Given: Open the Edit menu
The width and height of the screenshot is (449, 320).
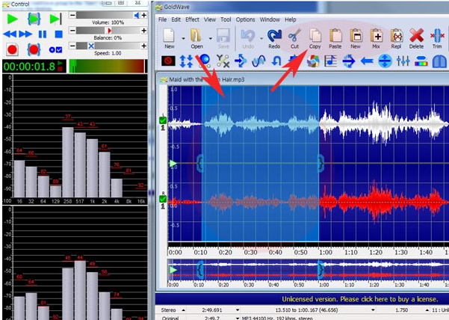Looking at the screenshot, I should pyautogui.click(x=176, y=19).
